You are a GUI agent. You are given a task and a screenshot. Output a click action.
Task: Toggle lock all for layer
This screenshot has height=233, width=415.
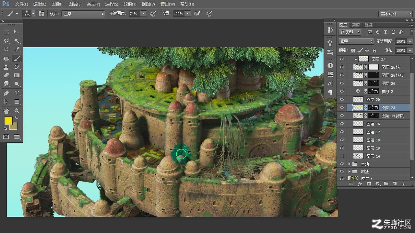click(x=374, y=50)
